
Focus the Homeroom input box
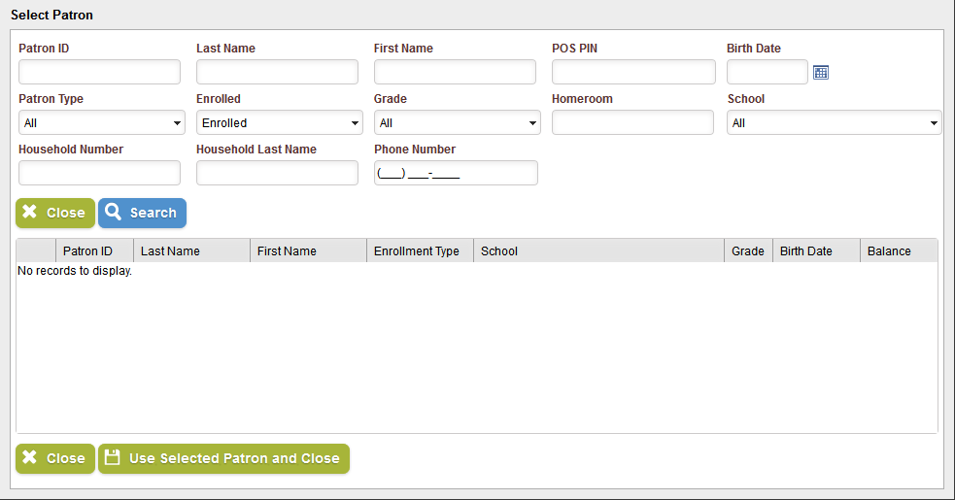point(632,122)
